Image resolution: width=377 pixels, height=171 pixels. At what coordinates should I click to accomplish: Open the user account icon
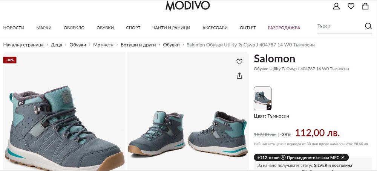tap(336, 6)
